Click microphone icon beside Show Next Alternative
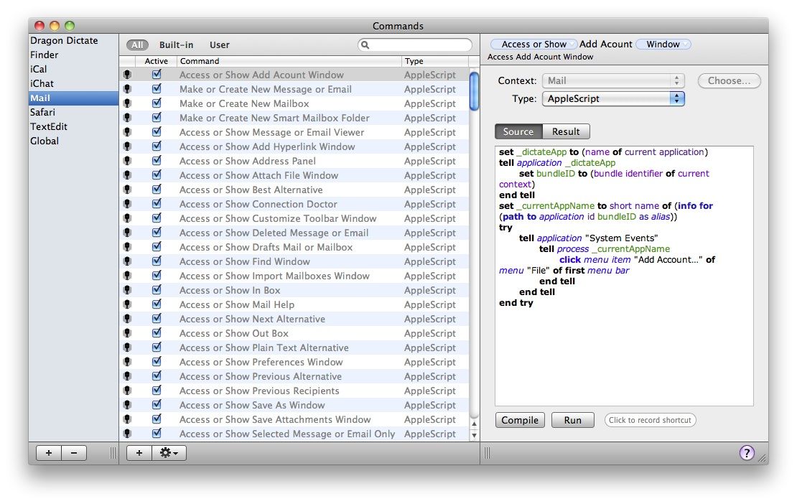The height and width of the screenshot is (504, 797). coord(127,319)
